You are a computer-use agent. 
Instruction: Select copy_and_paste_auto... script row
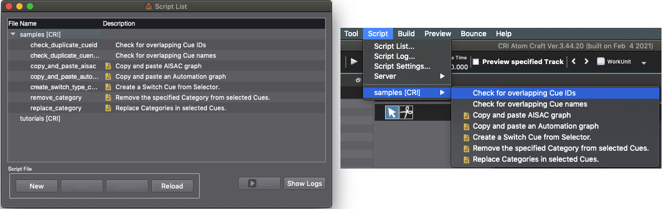[x=167, y=77]
